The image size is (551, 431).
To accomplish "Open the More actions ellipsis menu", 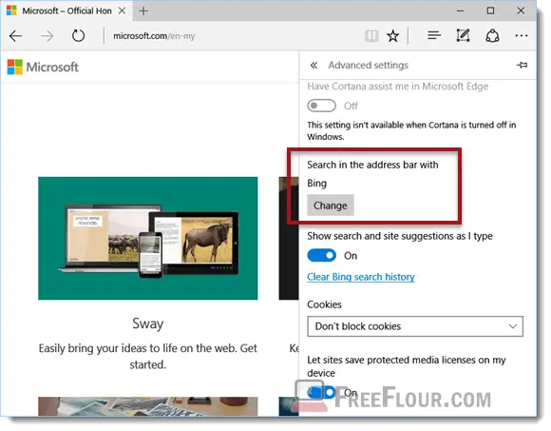I will click(x=522, y=36).
